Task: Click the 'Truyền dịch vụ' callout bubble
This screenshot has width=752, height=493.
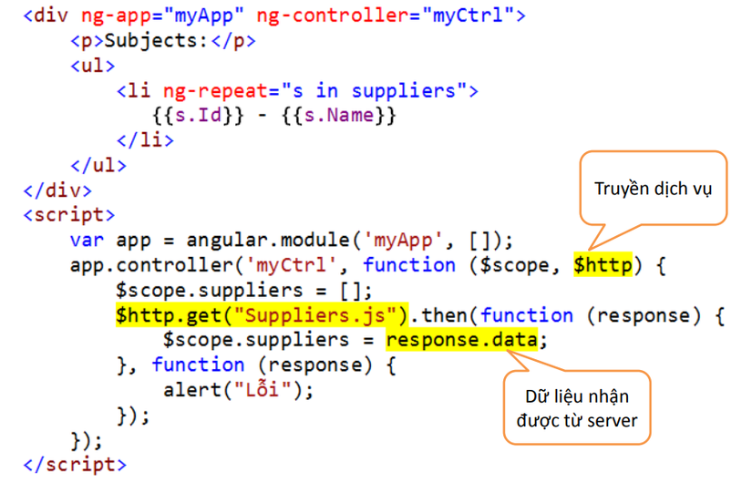Action: pyautogui.click(x=654, y=189)
